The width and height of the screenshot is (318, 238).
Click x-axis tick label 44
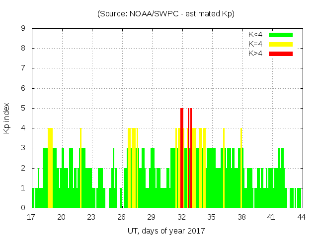point(301,217)
